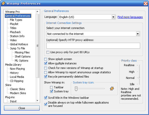Click the English (US) language combo box

click(87, 17)
